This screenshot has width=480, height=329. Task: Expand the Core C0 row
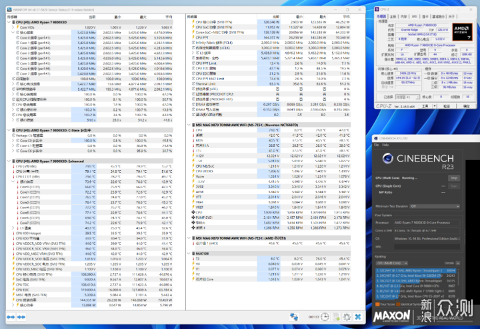[13, 141]
